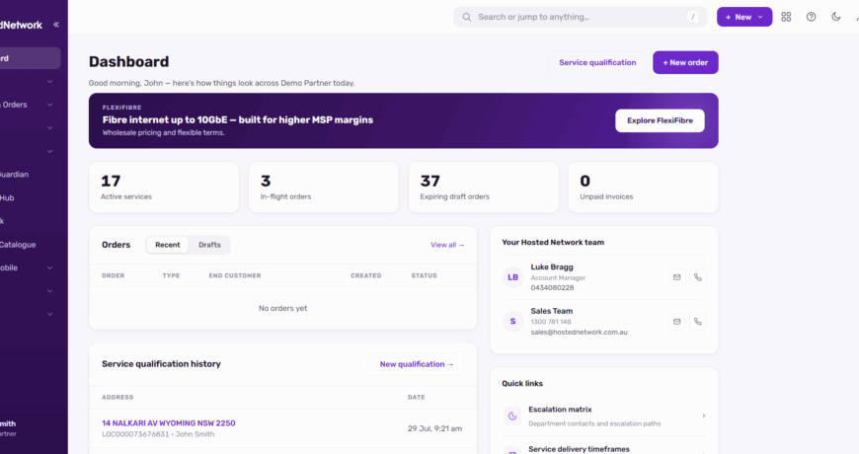The image size is (859, 454).
Task: Open the help question-mark icon
Action: click(x=812, y=17)
